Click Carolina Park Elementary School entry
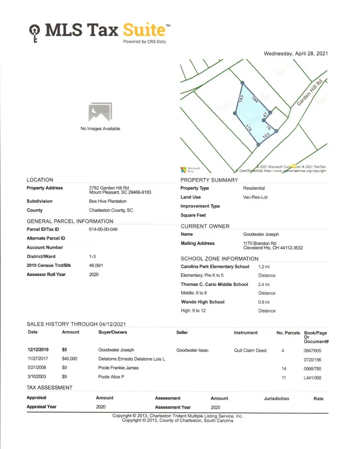The width and height of the screenshot is (351, 449). pyautogui.click(x=215, y=267)
